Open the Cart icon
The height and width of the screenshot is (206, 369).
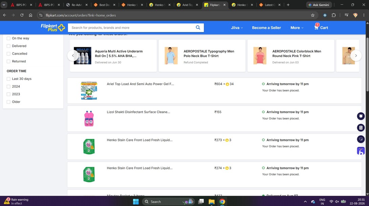point(321,27)
